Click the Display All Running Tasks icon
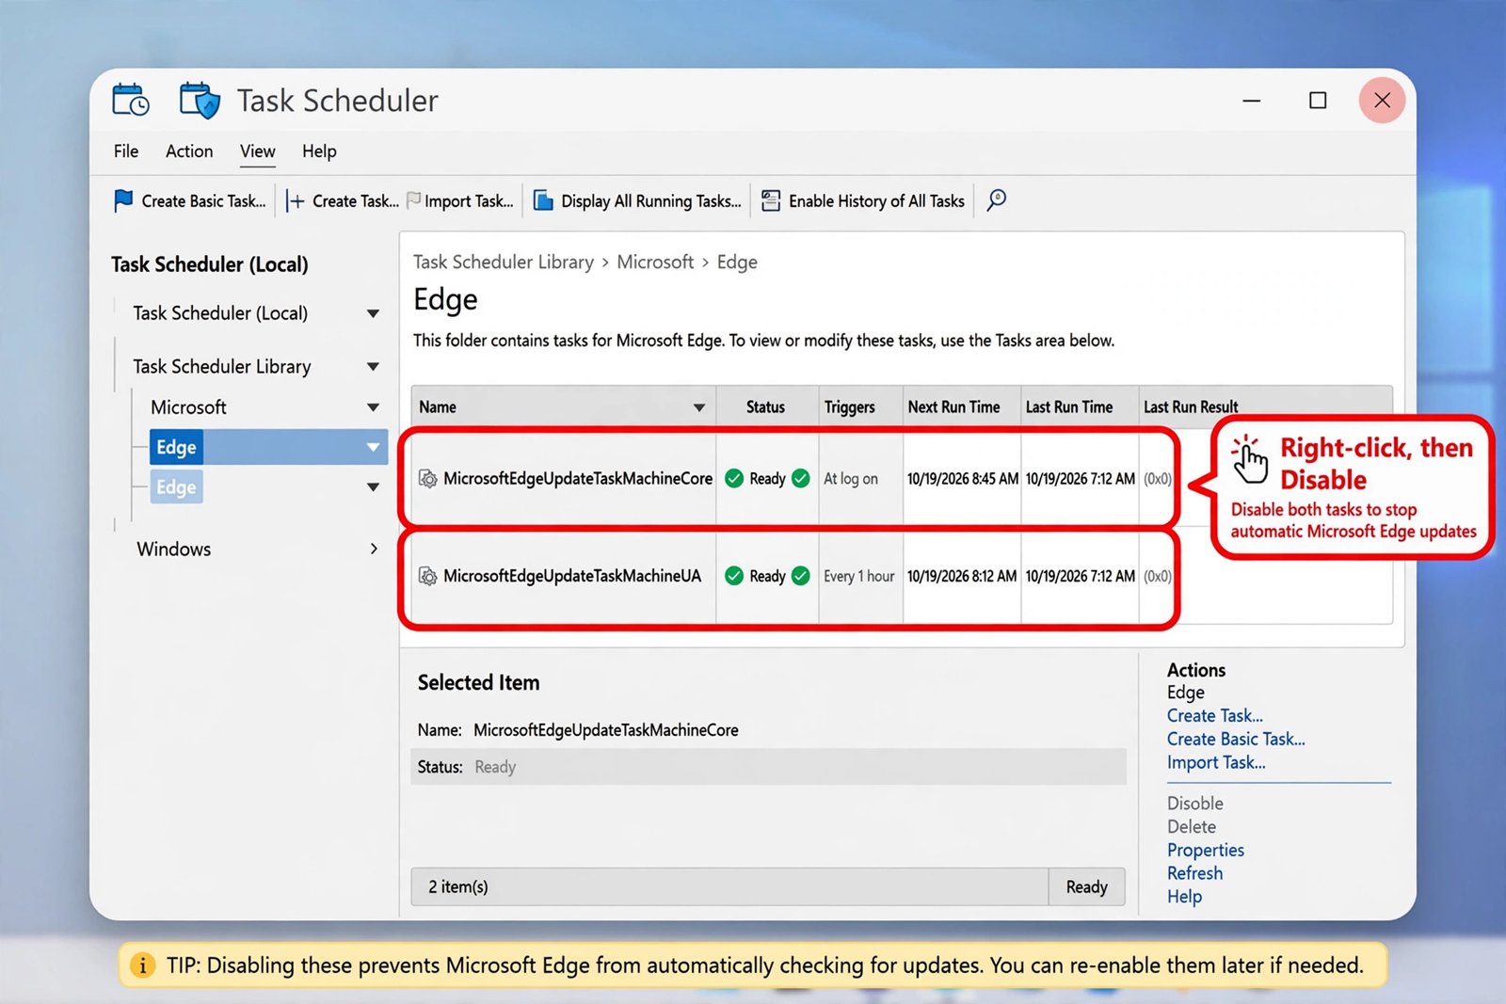 (543, 200)
